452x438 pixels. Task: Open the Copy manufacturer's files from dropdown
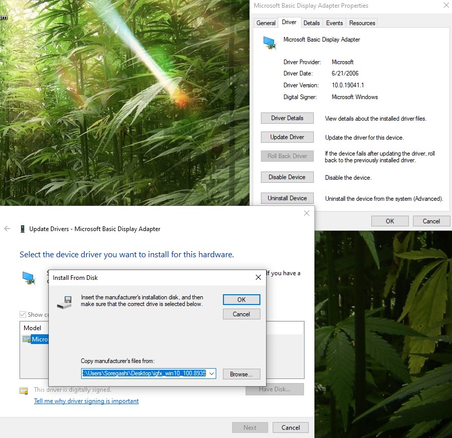point(212,374)
